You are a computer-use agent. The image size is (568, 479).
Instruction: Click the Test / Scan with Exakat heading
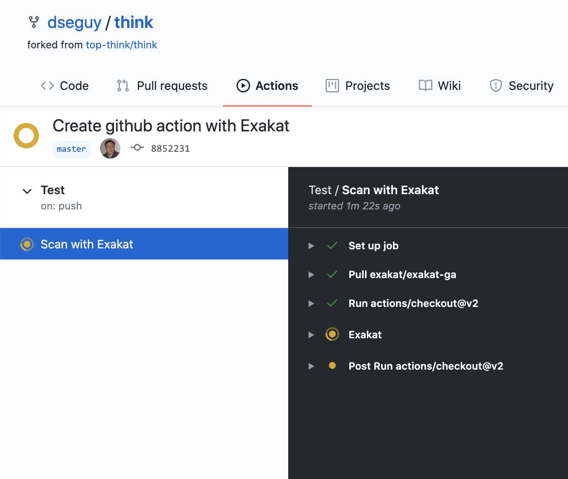point(373,190)
